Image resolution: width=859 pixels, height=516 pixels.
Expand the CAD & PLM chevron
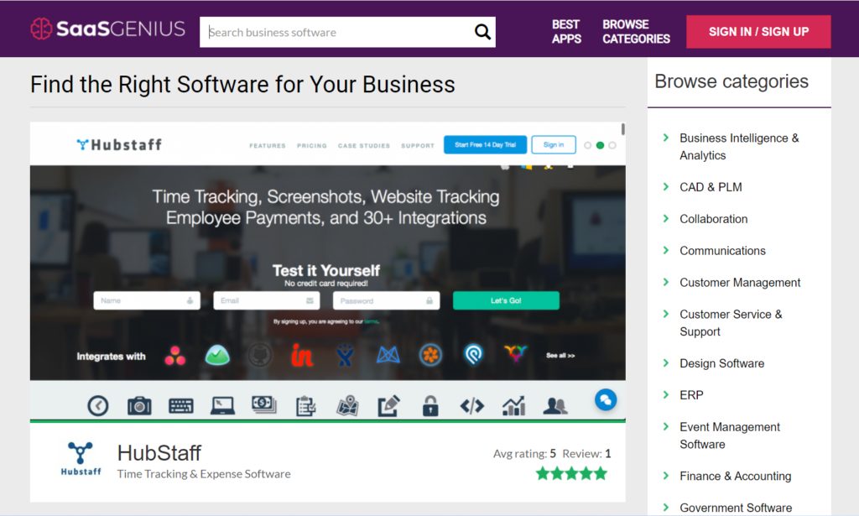(x=666, y=187)
